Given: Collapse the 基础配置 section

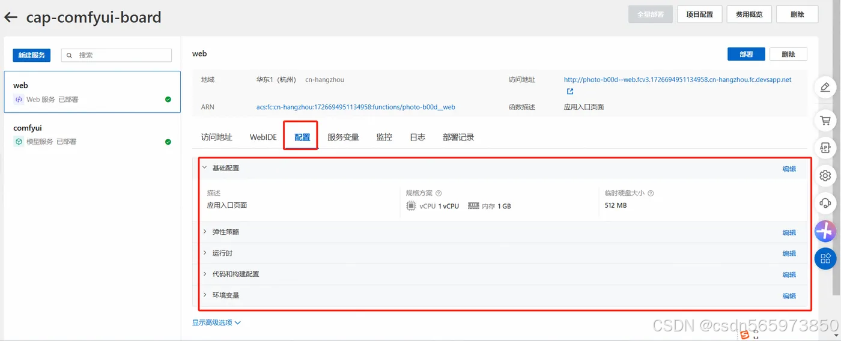Looking at the screenshot, I should click(204, 168).
